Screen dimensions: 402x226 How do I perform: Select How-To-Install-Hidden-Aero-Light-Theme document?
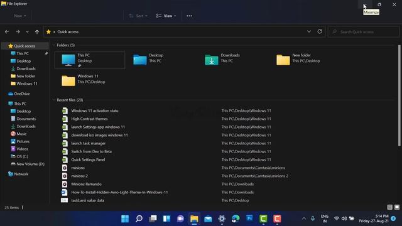pos(119,193)
